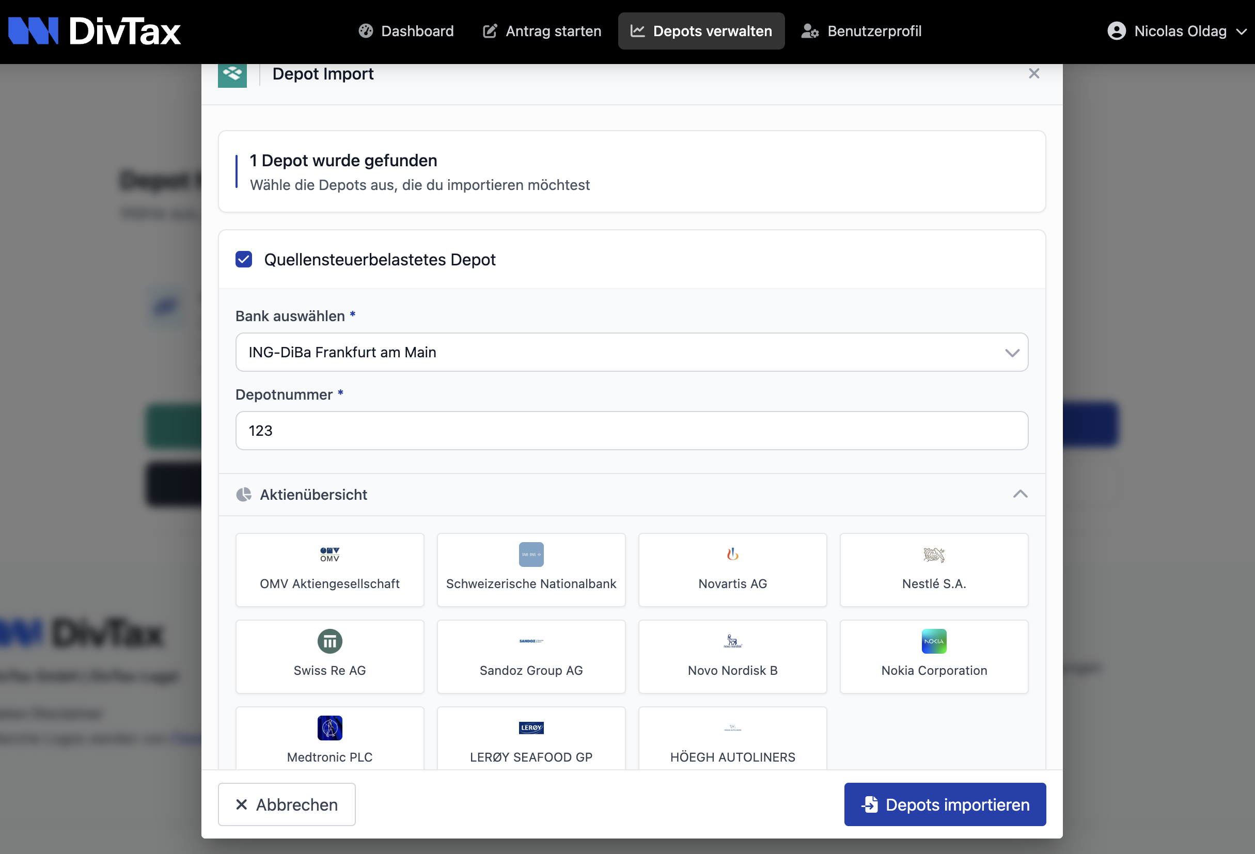Image resolution: width=1255 pixels, height=854 pixels.
Task: Click the LERØY SEAFOOD GP logo
Action: 531,728
